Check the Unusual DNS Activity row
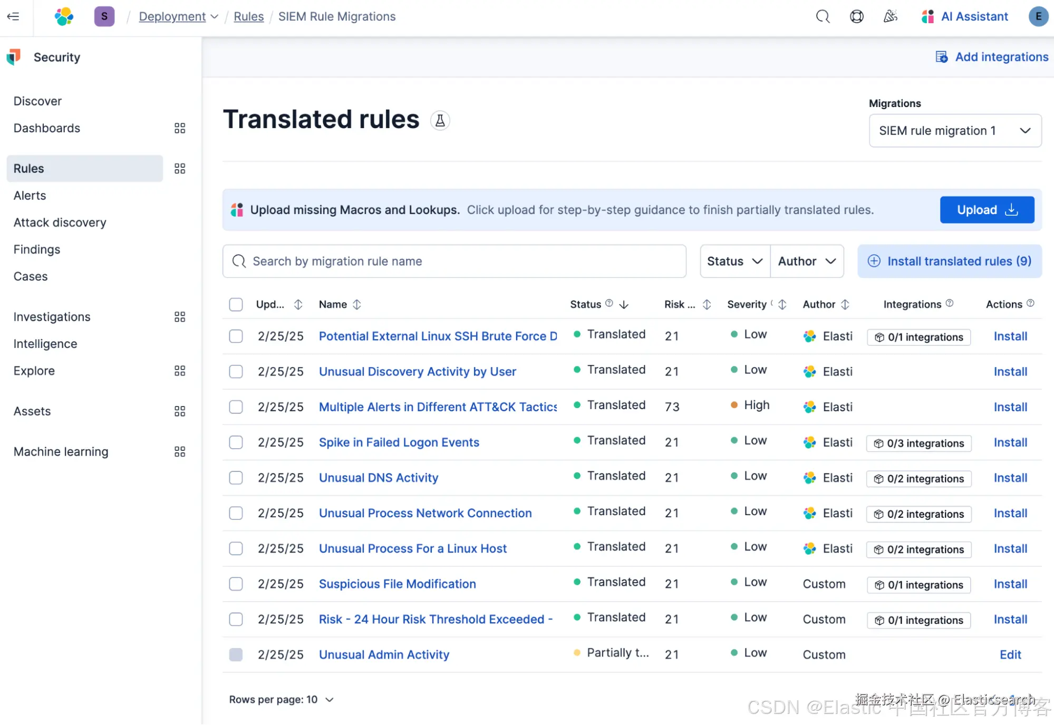 tap(236, 478)
